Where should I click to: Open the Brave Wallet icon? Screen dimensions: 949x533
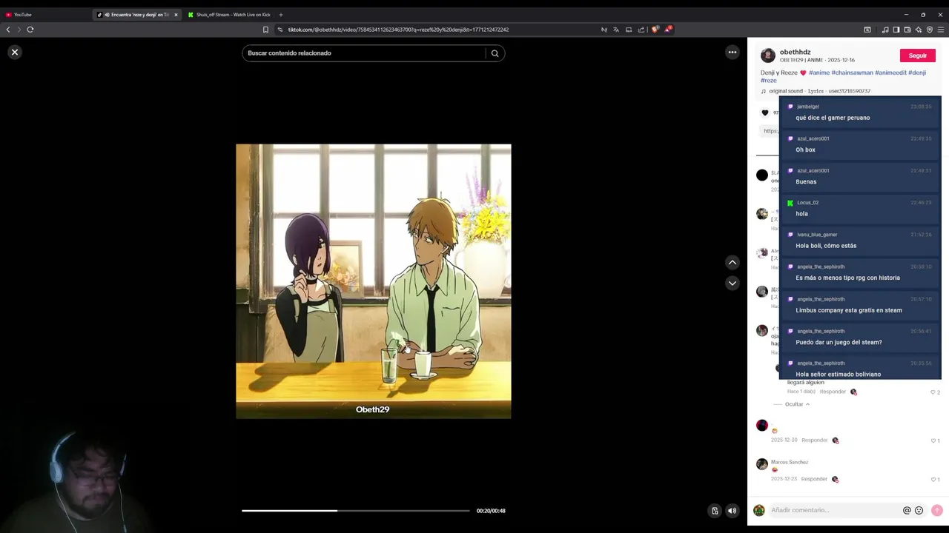[907, 30]
